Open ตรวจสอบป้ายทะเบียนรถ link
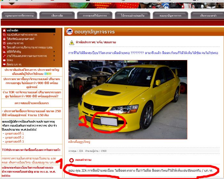Screen dimensions: 224x179 pos(32,103)
